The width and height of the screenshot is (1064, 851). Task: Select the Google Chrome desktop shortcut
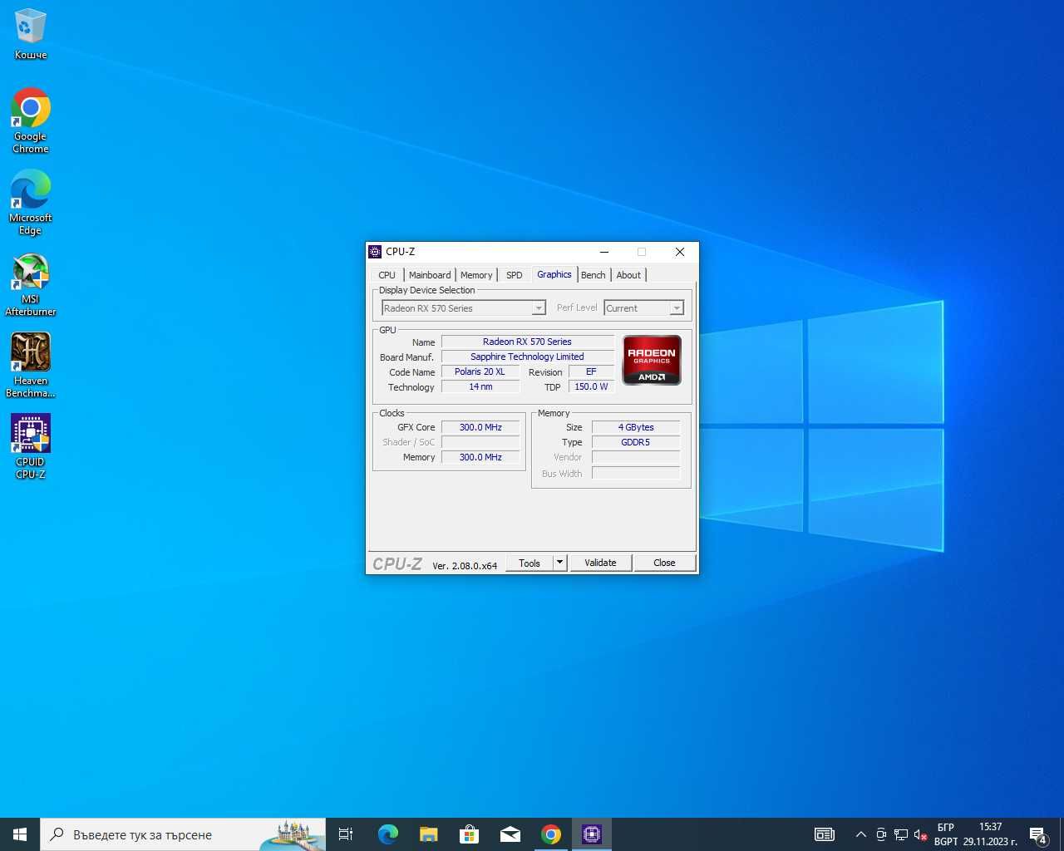pos(31,121)
